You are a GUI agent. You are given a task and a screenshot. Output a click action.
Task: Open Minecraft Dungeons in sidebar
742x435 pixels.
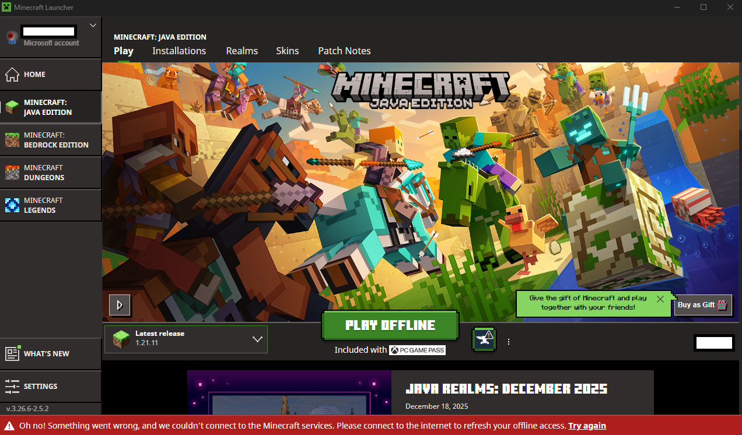pos(51,173)
